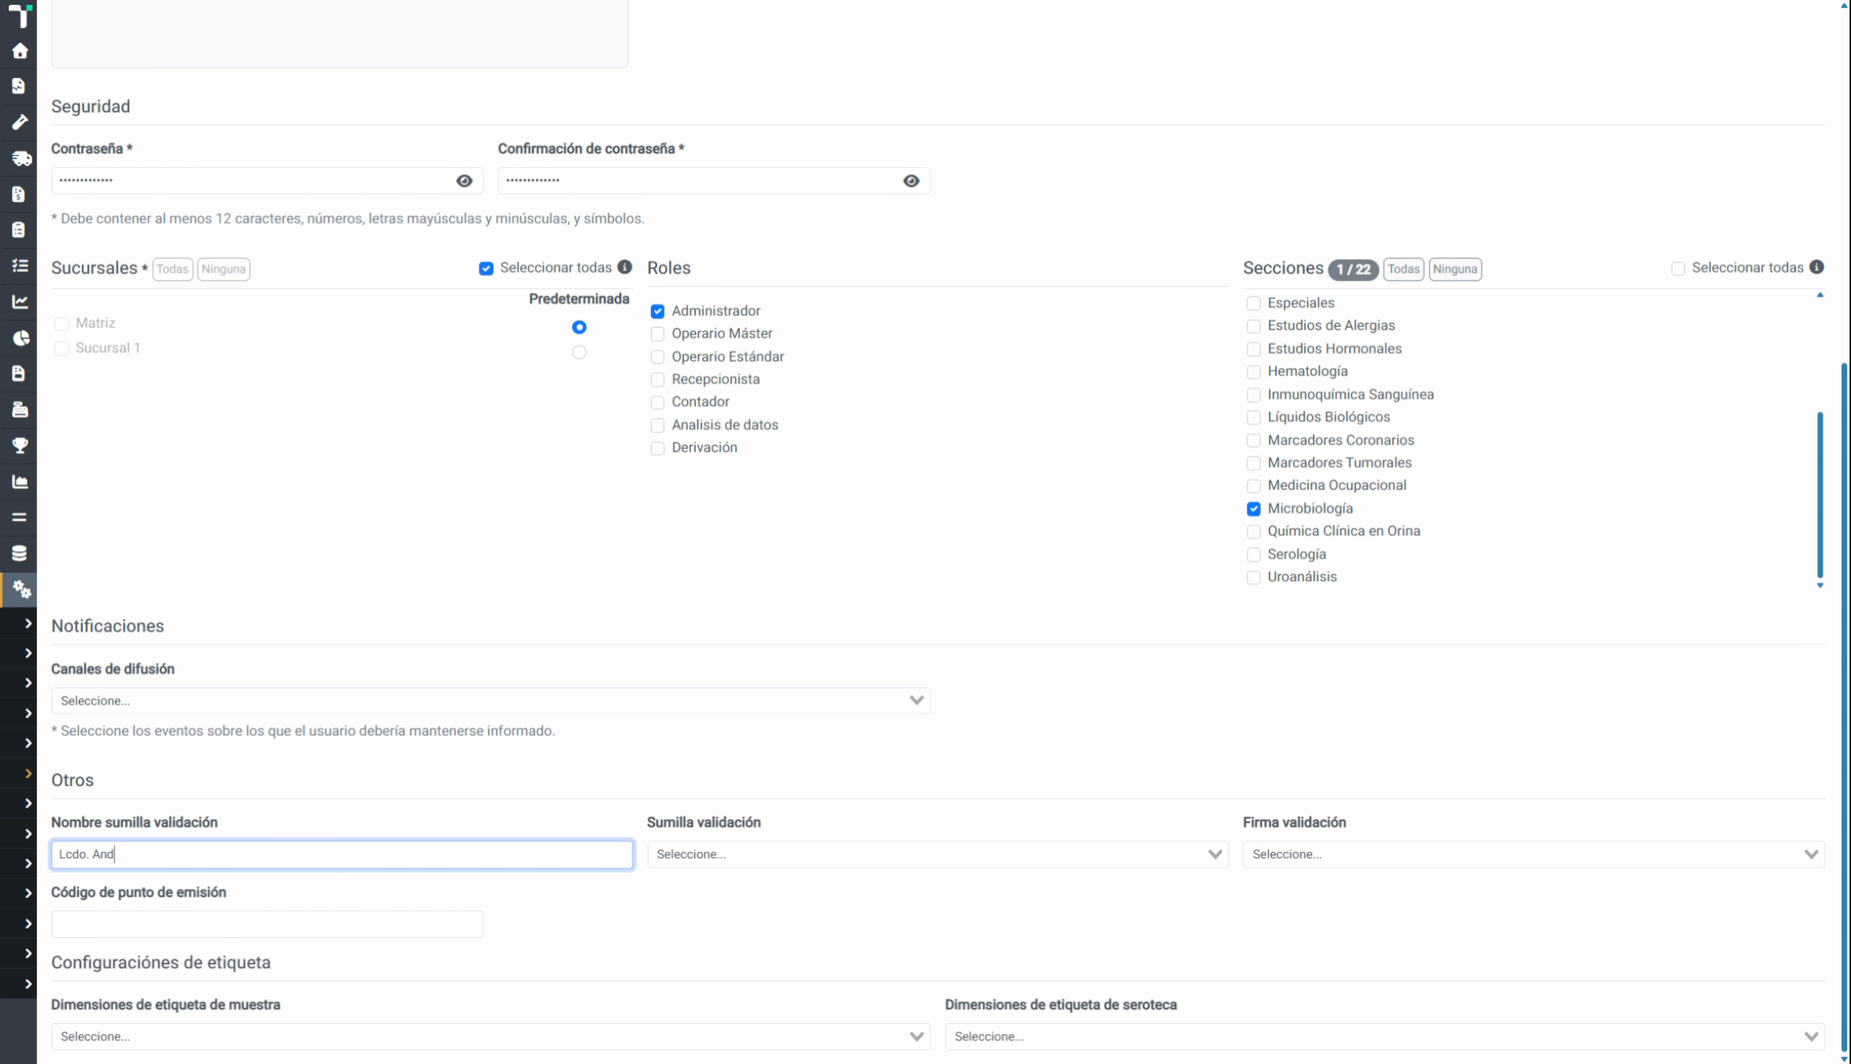Click the 1/22 Secciones counter badge
1851x1064 pixels.
pyautogui.click(x=1353, y=270)
